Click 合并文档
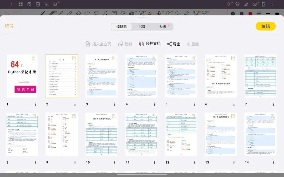 150,44
